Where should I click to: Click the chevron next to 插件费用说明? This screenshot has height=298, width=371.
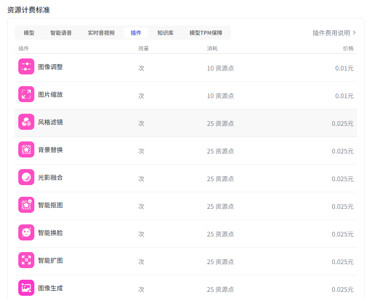[x=354, y=33]
